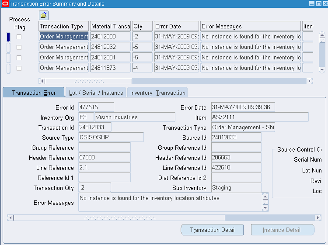Click the Source Type field CSISOSHP
This screenshot has width=328, height=245.
[x=111, y=137]
